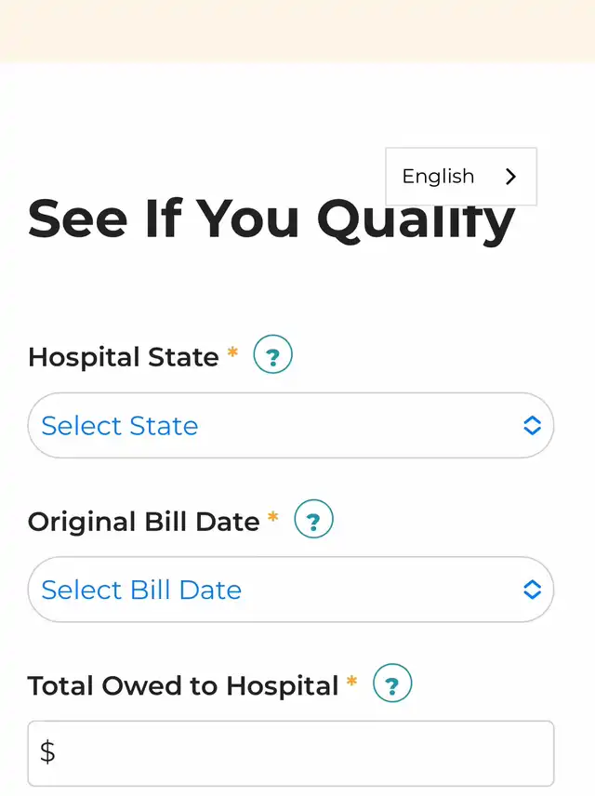Click the asterisk next to Original Bill Date
This screenshot has height=796, width=595.
[272, 518]
